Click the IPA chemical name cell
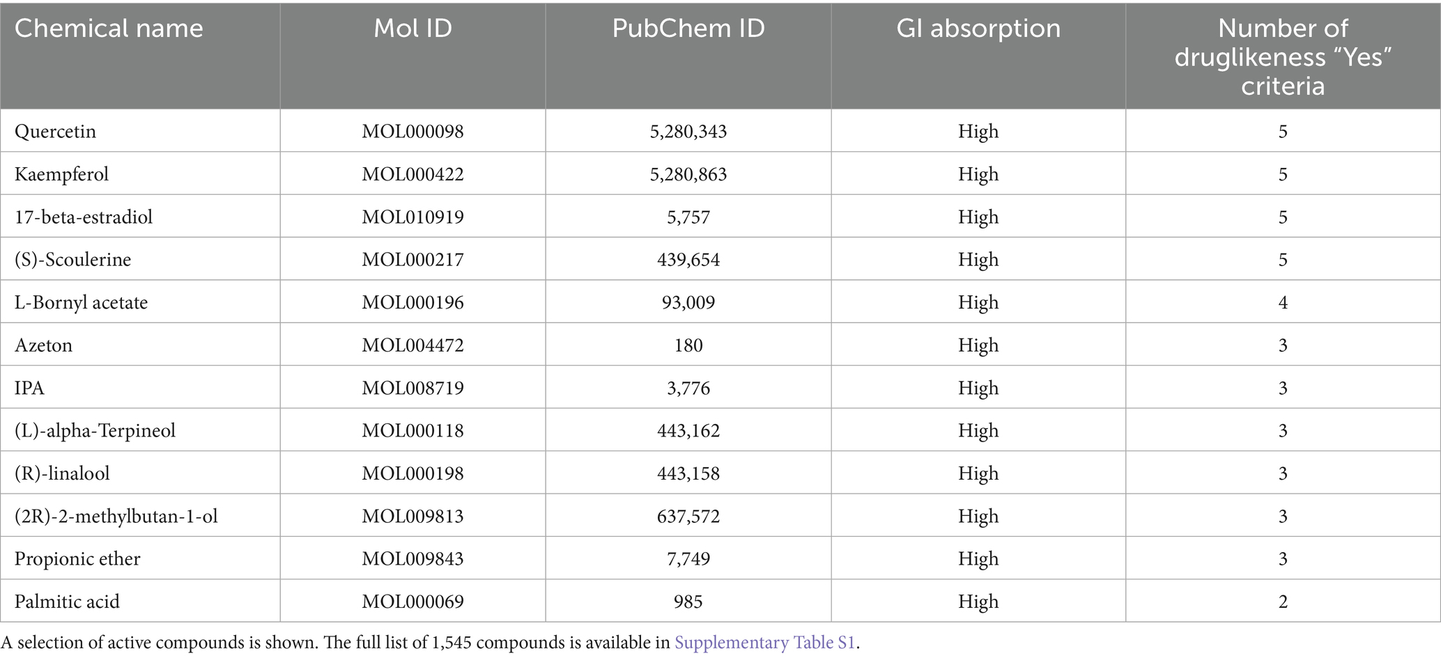 point(30,388)
